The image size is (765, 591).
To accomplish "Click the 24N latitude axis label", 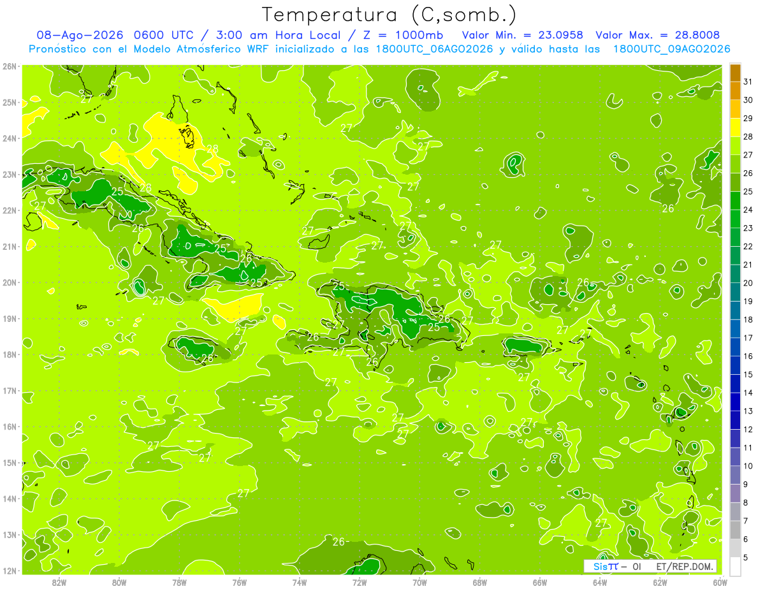I will (x=10, y=138).
